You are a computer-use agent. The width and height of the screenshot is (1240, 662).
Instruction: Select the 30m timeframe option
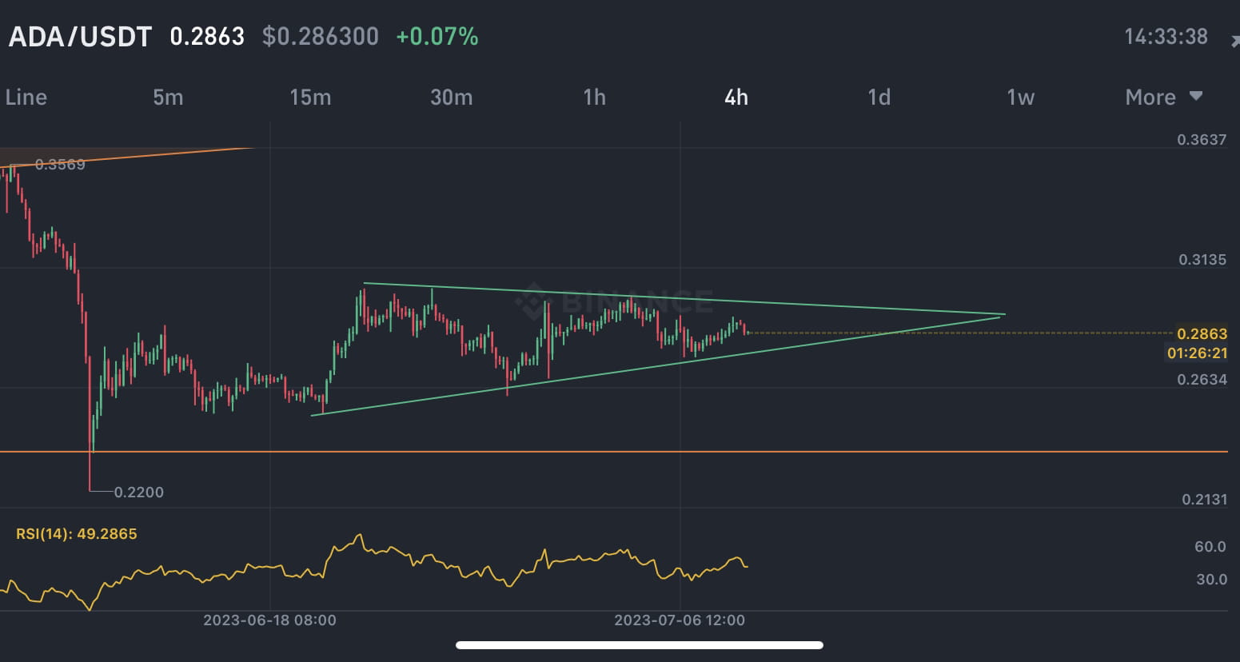(452, 97)
